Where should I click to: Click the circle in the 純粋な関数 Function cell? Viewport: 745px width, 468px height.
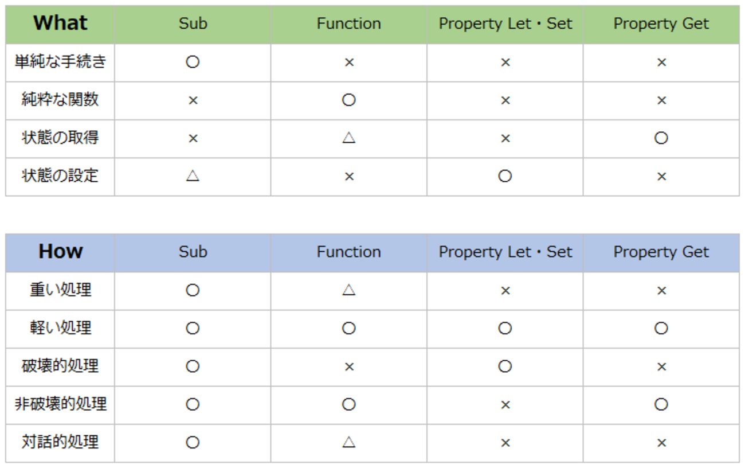(x=348, y=100)
